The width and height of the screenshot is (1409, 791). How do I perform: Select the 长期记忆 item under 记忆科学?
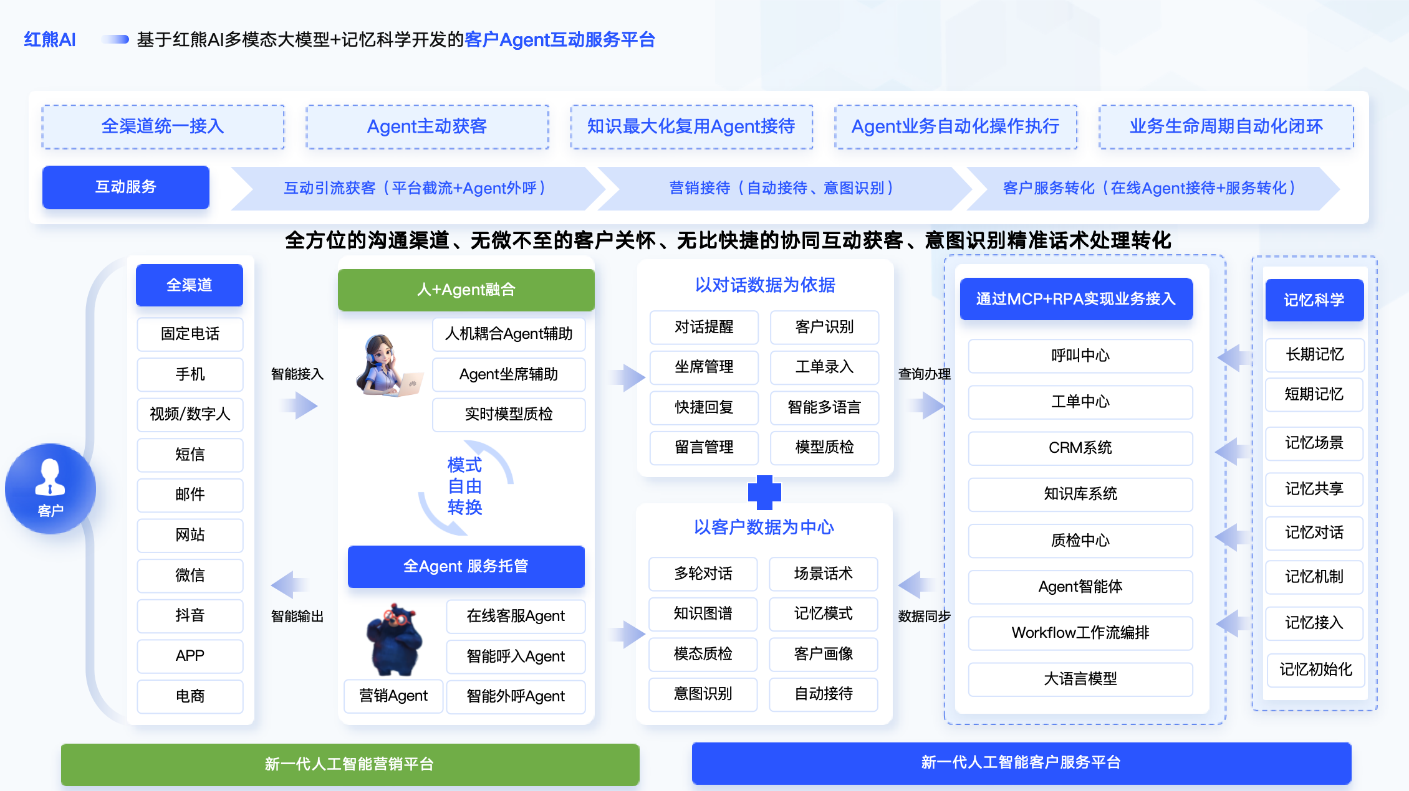[x=1314, y=354]
